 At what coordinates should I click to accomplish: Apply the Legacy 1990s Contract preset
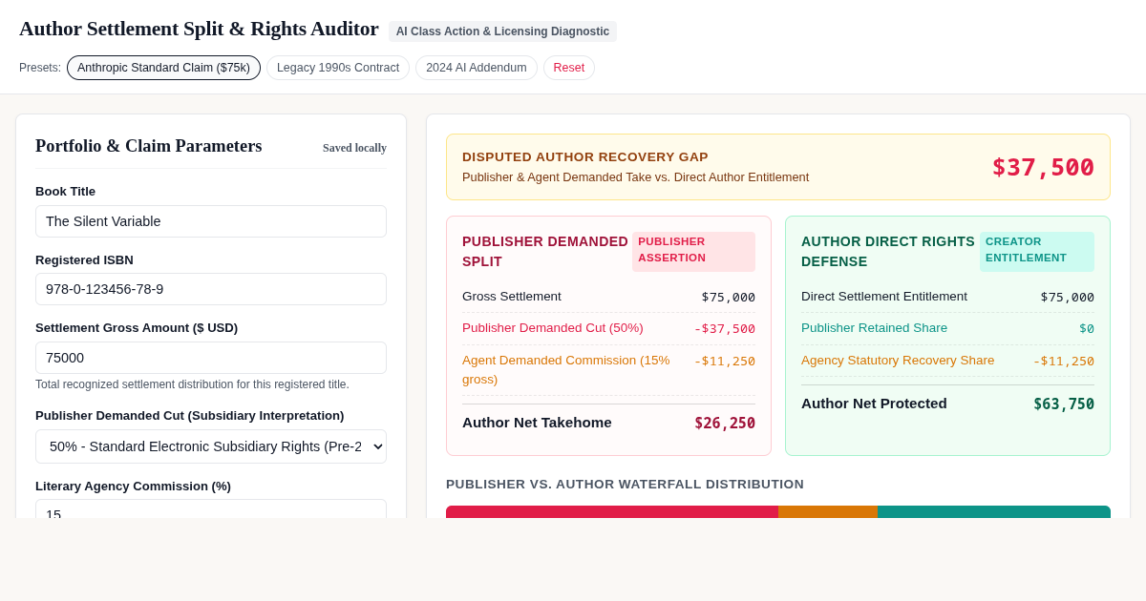click(x=338, y=68)
